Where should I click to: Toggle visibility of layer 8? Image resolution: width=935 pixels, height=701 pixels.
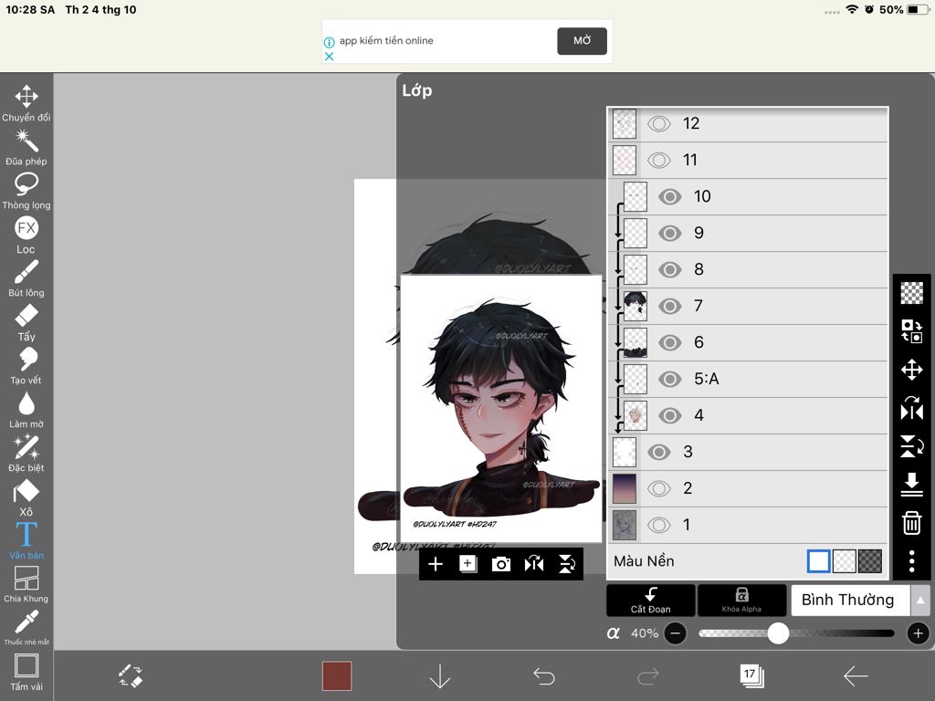coord(669,269)
